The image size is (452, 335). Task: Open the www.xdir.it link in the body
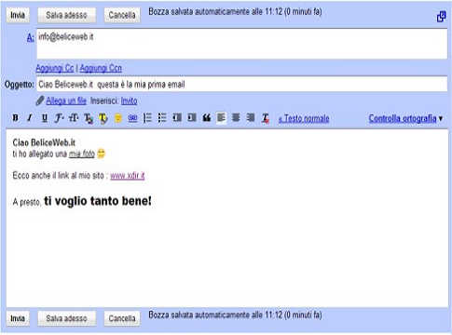click(x=128, y=176)
